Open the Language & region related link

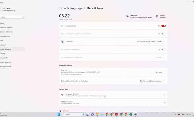(x=113, y=95)
